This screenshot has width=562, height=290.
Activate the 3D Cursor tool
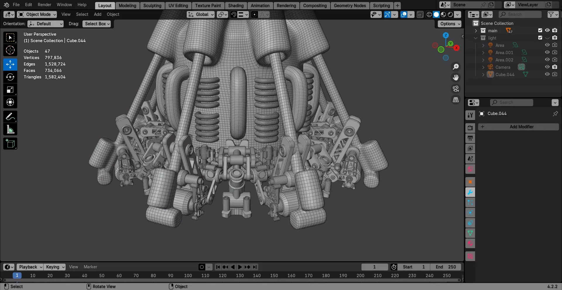10,50
